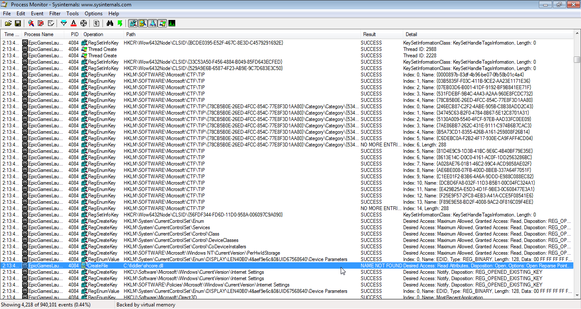Click status text Showing 4,218 of 940,101 events
This screenshot has height=309, width=581.
[x=45, y=305]
